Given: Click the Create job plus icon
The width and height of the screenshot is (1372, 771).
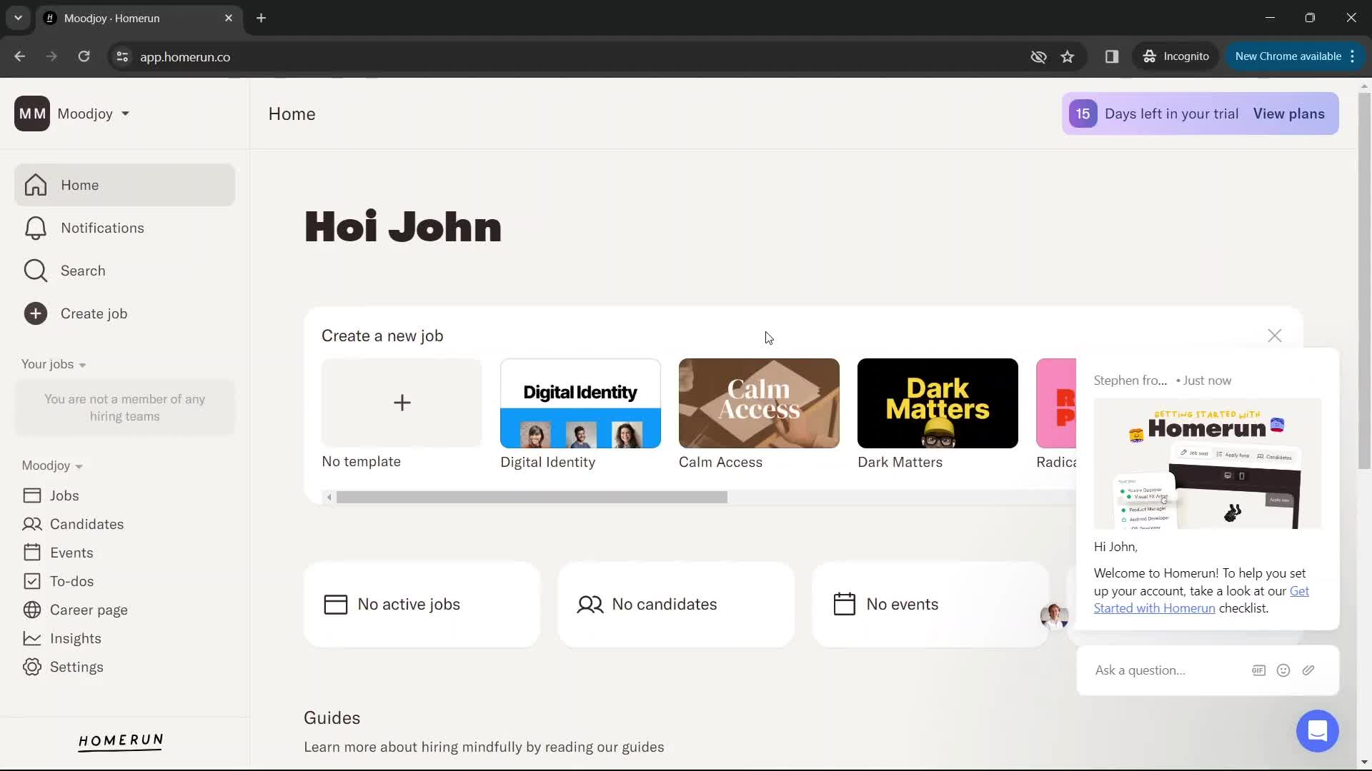Looking at the screenshot, I should (35, 313).
